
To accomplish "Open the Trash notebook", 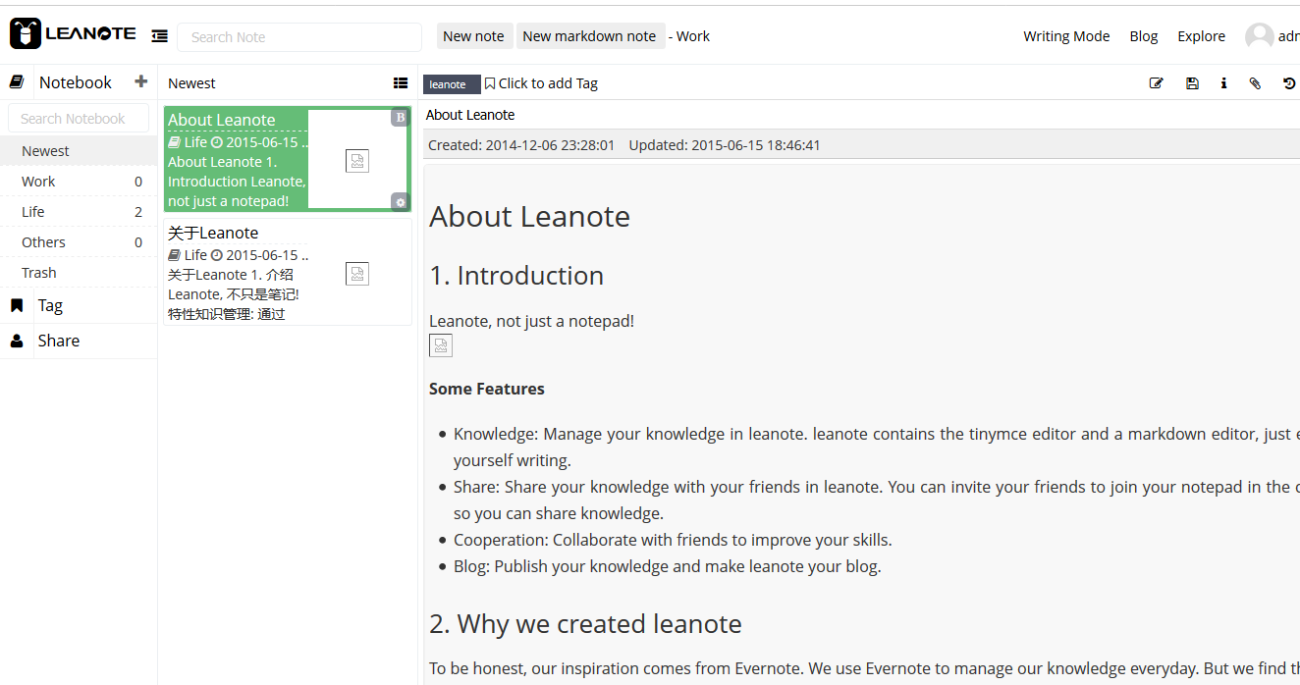I will [39, 273].
